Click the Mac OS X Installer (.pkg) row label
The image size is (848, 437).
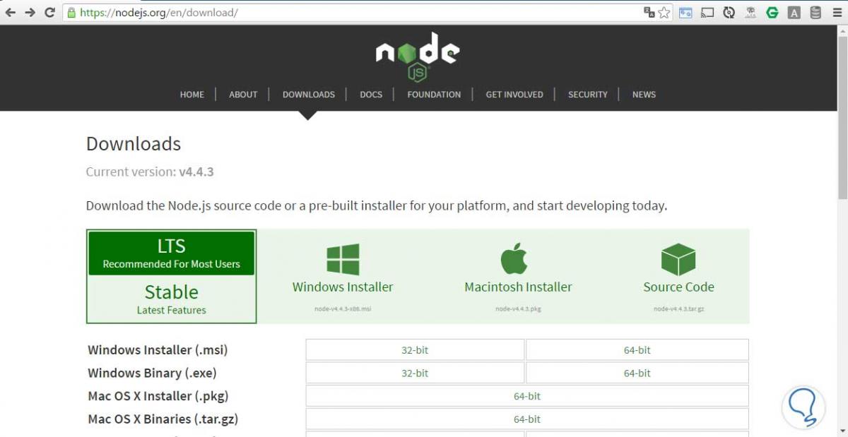158,397
